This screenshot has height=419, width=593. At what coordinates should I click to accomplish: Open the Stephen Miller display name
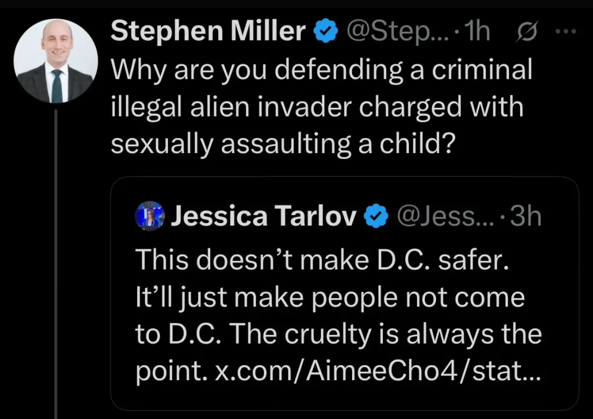(x=208, y=32)
